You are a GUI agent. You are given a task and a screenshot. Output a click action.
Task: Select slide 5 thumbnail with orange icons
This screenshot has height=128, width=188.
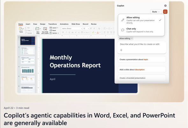pos(28,80)
